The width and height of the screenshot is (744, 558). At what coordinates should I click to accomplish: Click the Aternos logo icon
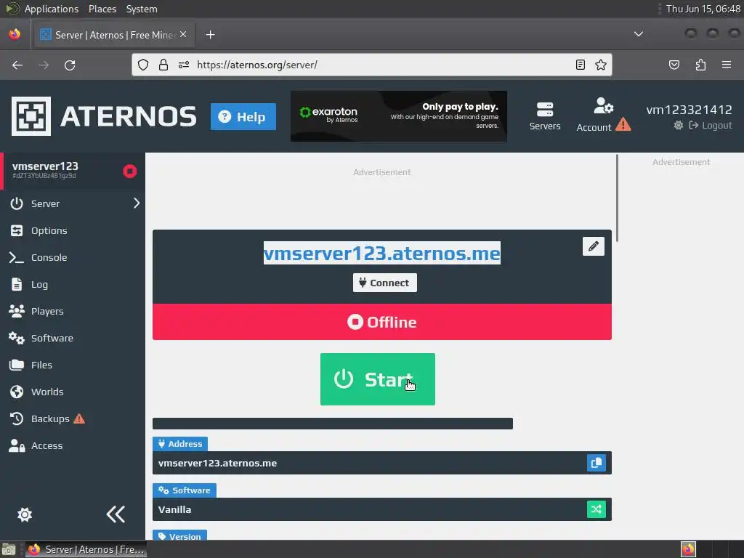click(x=31, y=116)
